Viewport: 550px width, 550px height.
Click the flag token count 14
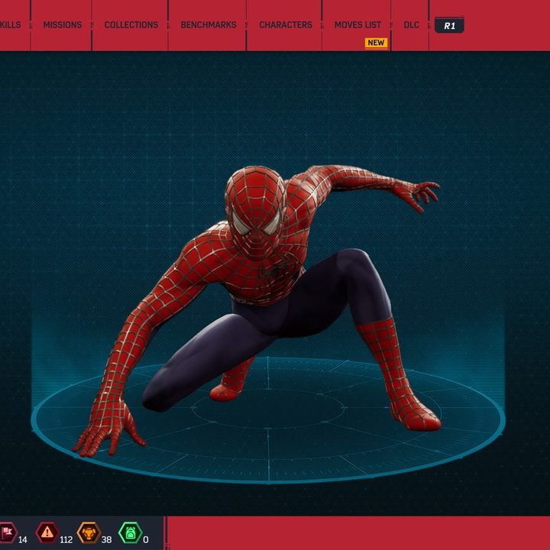click(x=22, y=539)
